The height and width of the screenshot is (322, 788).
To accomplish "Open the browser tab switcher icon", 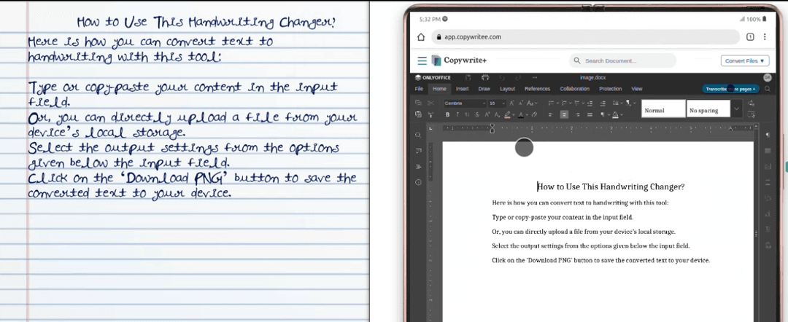I will point(750,36).
